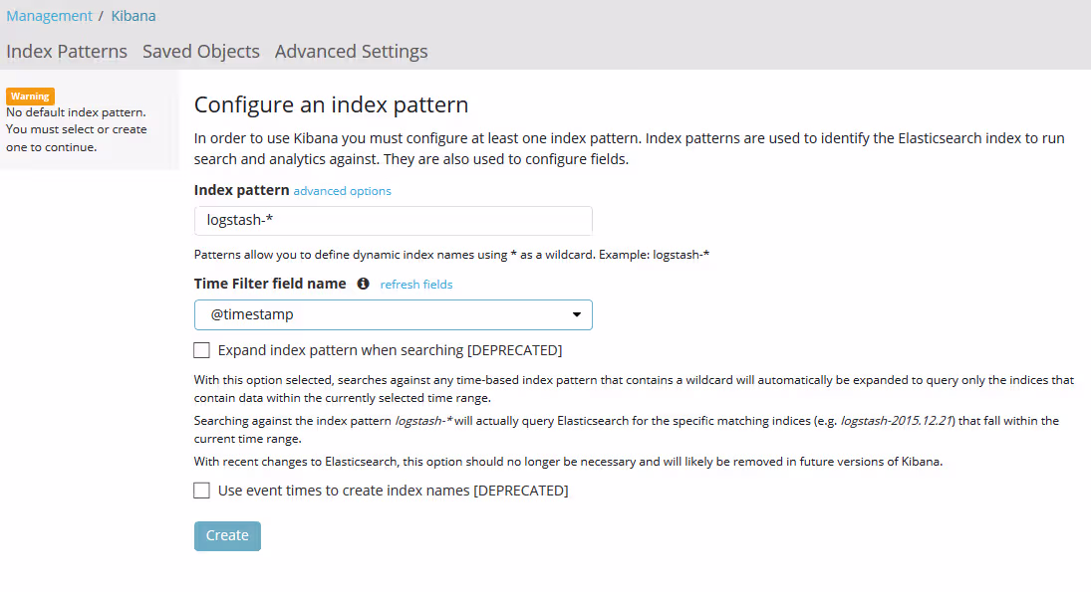Click the Kibana breadcrumb link
Viewport: 1091px width, 592px height.
(133, 16)
